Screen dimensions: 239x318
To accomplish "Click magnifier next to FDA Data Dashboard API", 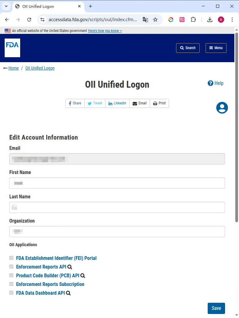I will [x=68, y=293].
